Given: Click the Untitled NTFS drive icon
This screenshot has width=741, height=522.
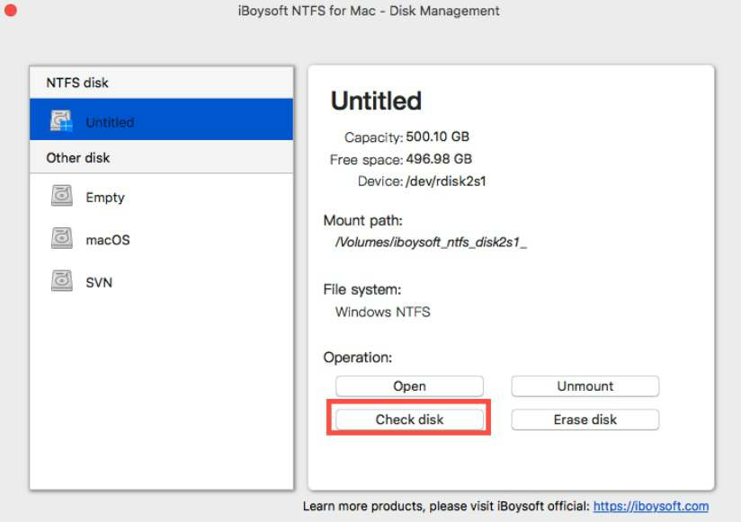Looking at the screenshot, I should pyautogui.click(x=61, y=120).
